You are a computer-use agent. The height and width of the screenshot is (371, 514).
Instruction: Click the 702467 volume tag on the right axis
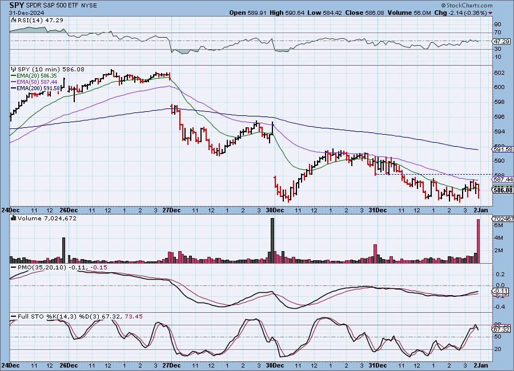[503, 219]
